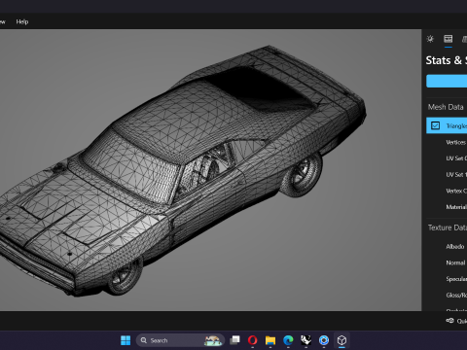Click the blue button under Stats heading
This screenshot has height=350, width=467.
pyautogui.click(x=447, y=81)
